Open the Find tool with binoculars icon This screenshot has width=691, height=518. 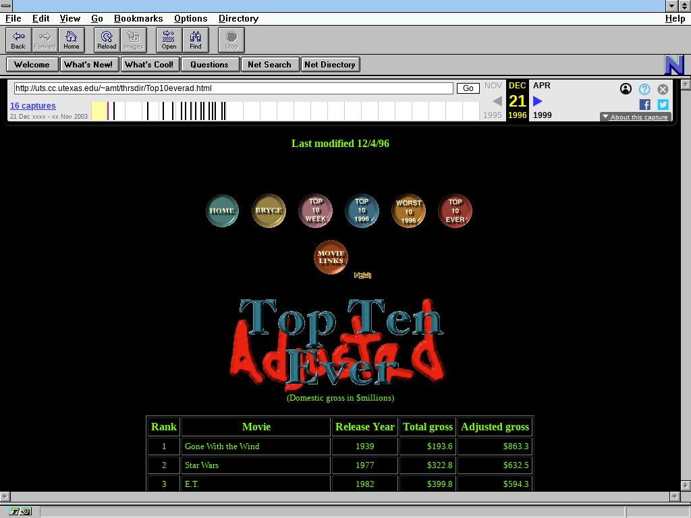click(x=196, y=40)
